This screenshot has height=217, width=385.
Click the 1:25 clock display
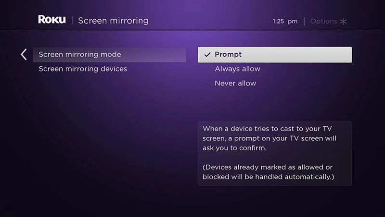coord(279,21)
